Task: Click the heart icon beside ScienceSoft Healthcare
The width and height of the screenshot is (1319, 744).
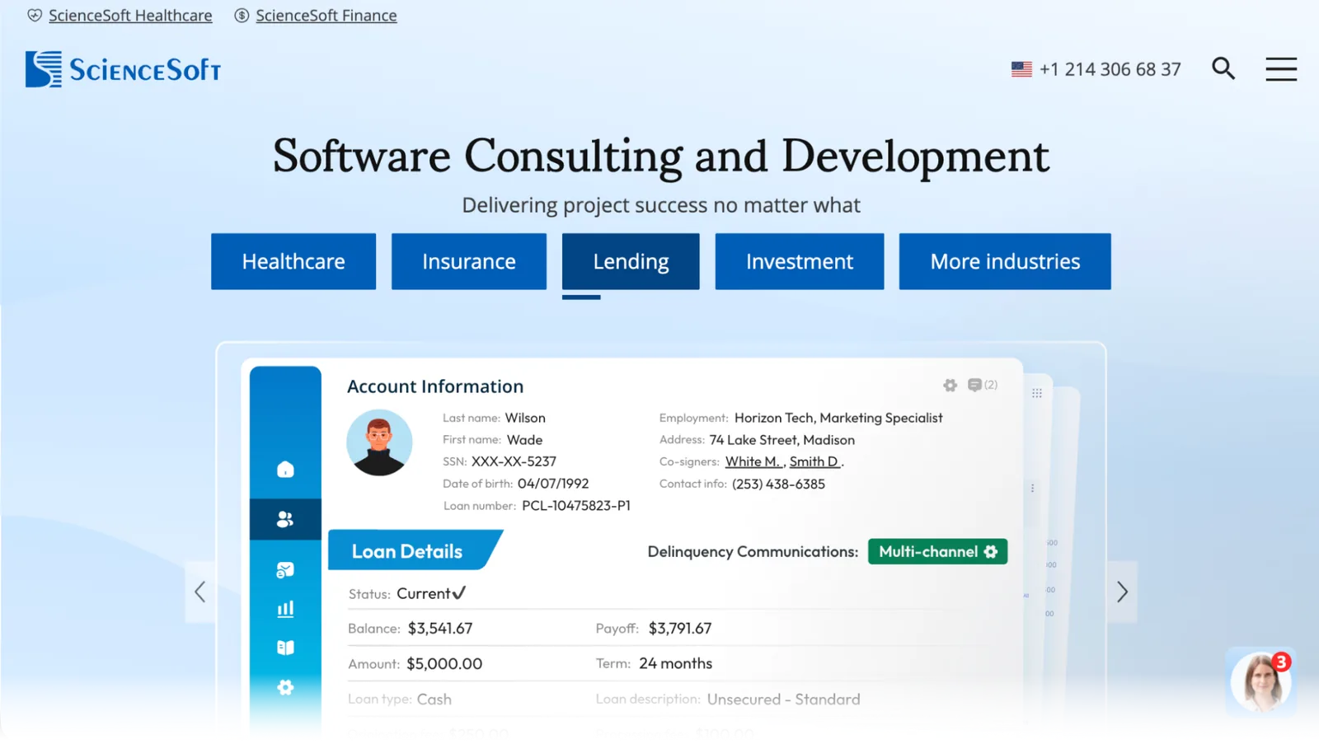Action: pyautogui.click(x=35, y=16)
